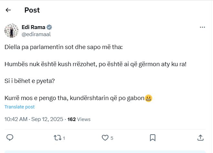Like the post with the heart icon
This screenshot has width=213, height=153.
coord(105,138)
